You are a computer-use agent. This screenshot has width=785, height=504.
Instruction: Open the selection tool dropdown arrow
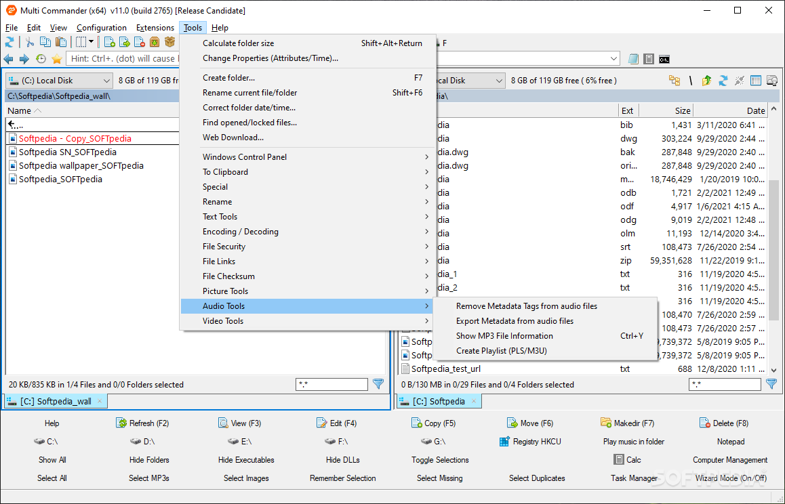tap(91, 42)
